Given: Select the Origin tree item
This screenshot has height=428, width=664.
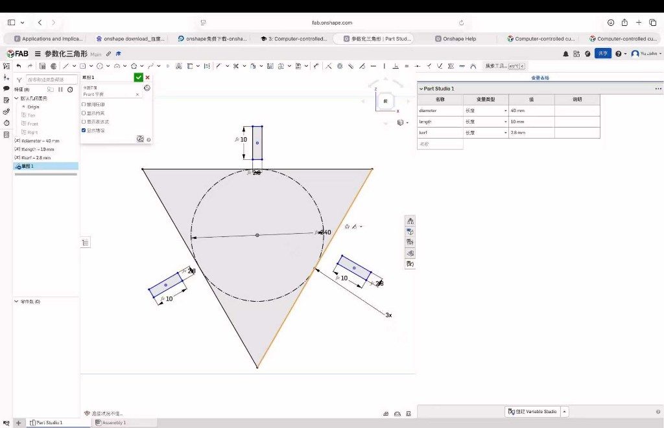Looking at the screenshot, I should pyautogui.click(x=33, y=107).
